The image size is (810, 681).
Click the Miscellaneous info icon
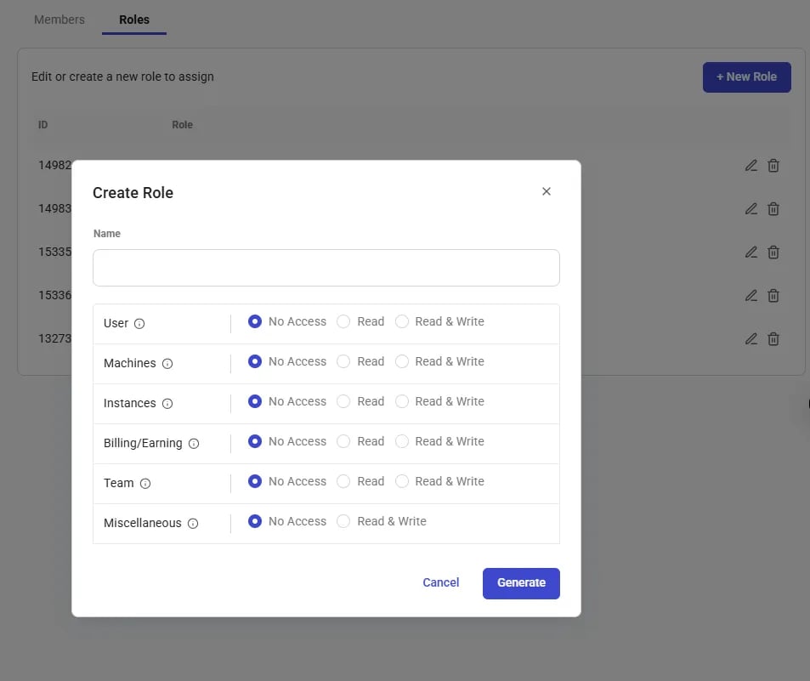(193, 524)
